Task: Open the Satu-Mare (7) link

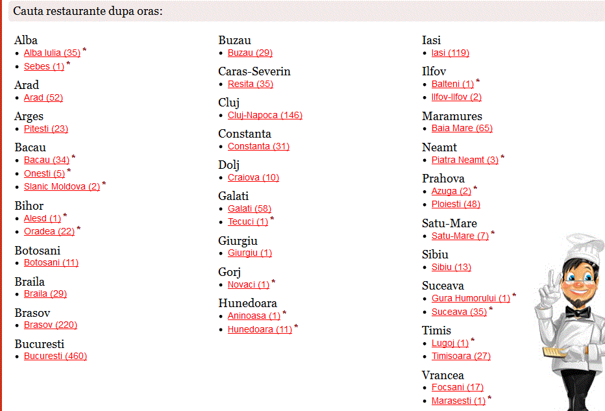Action: click(x=460, y=236)
